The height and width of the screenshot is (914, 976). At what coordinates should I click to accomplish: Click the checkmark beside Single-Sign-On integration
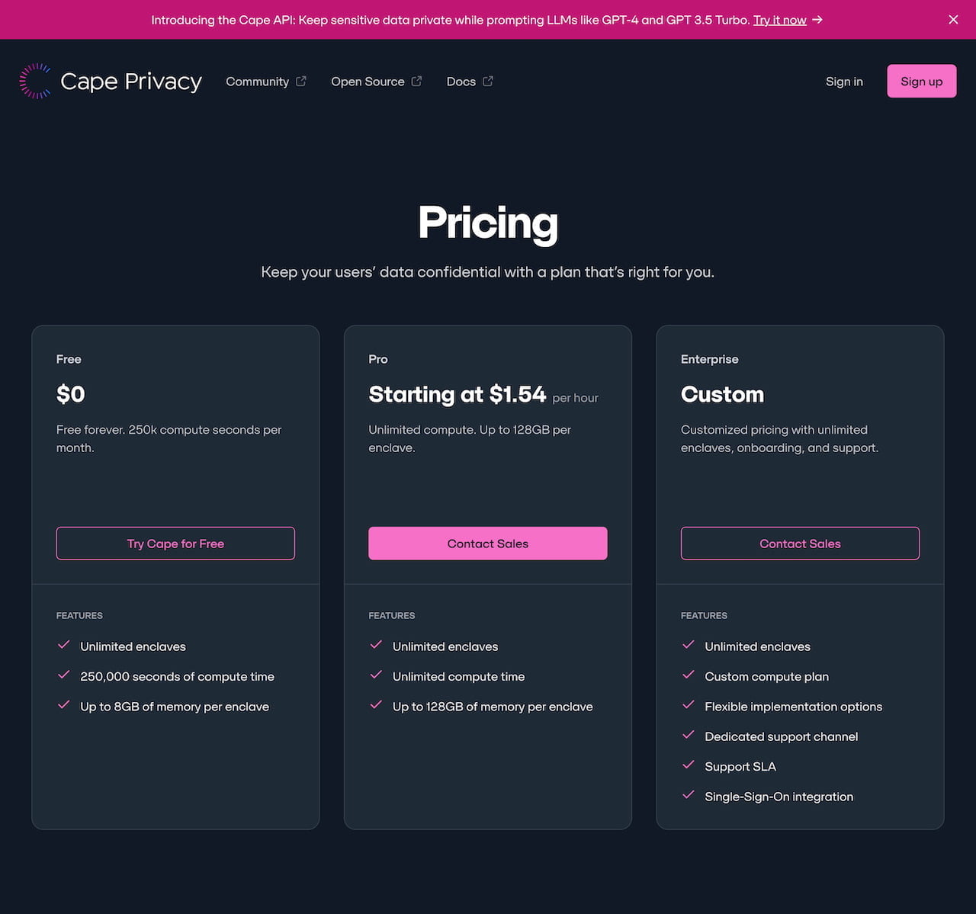point(689,795)
